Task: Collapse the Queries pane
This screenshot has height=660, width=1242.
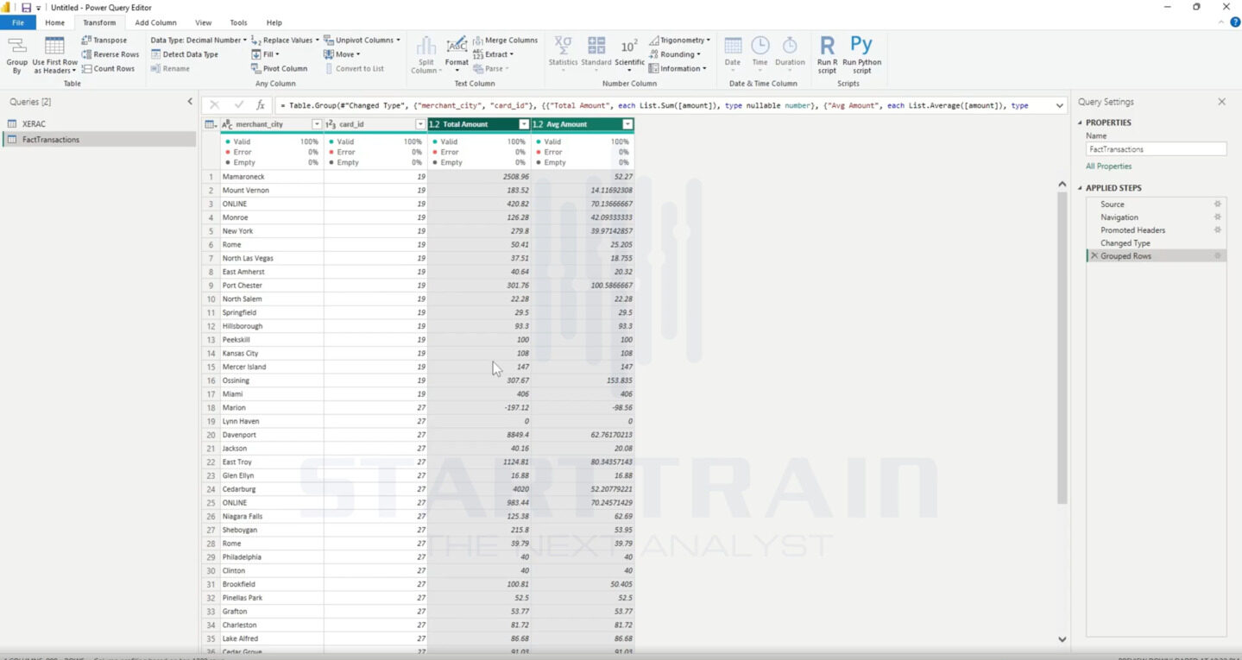Action: pos(190,102)
